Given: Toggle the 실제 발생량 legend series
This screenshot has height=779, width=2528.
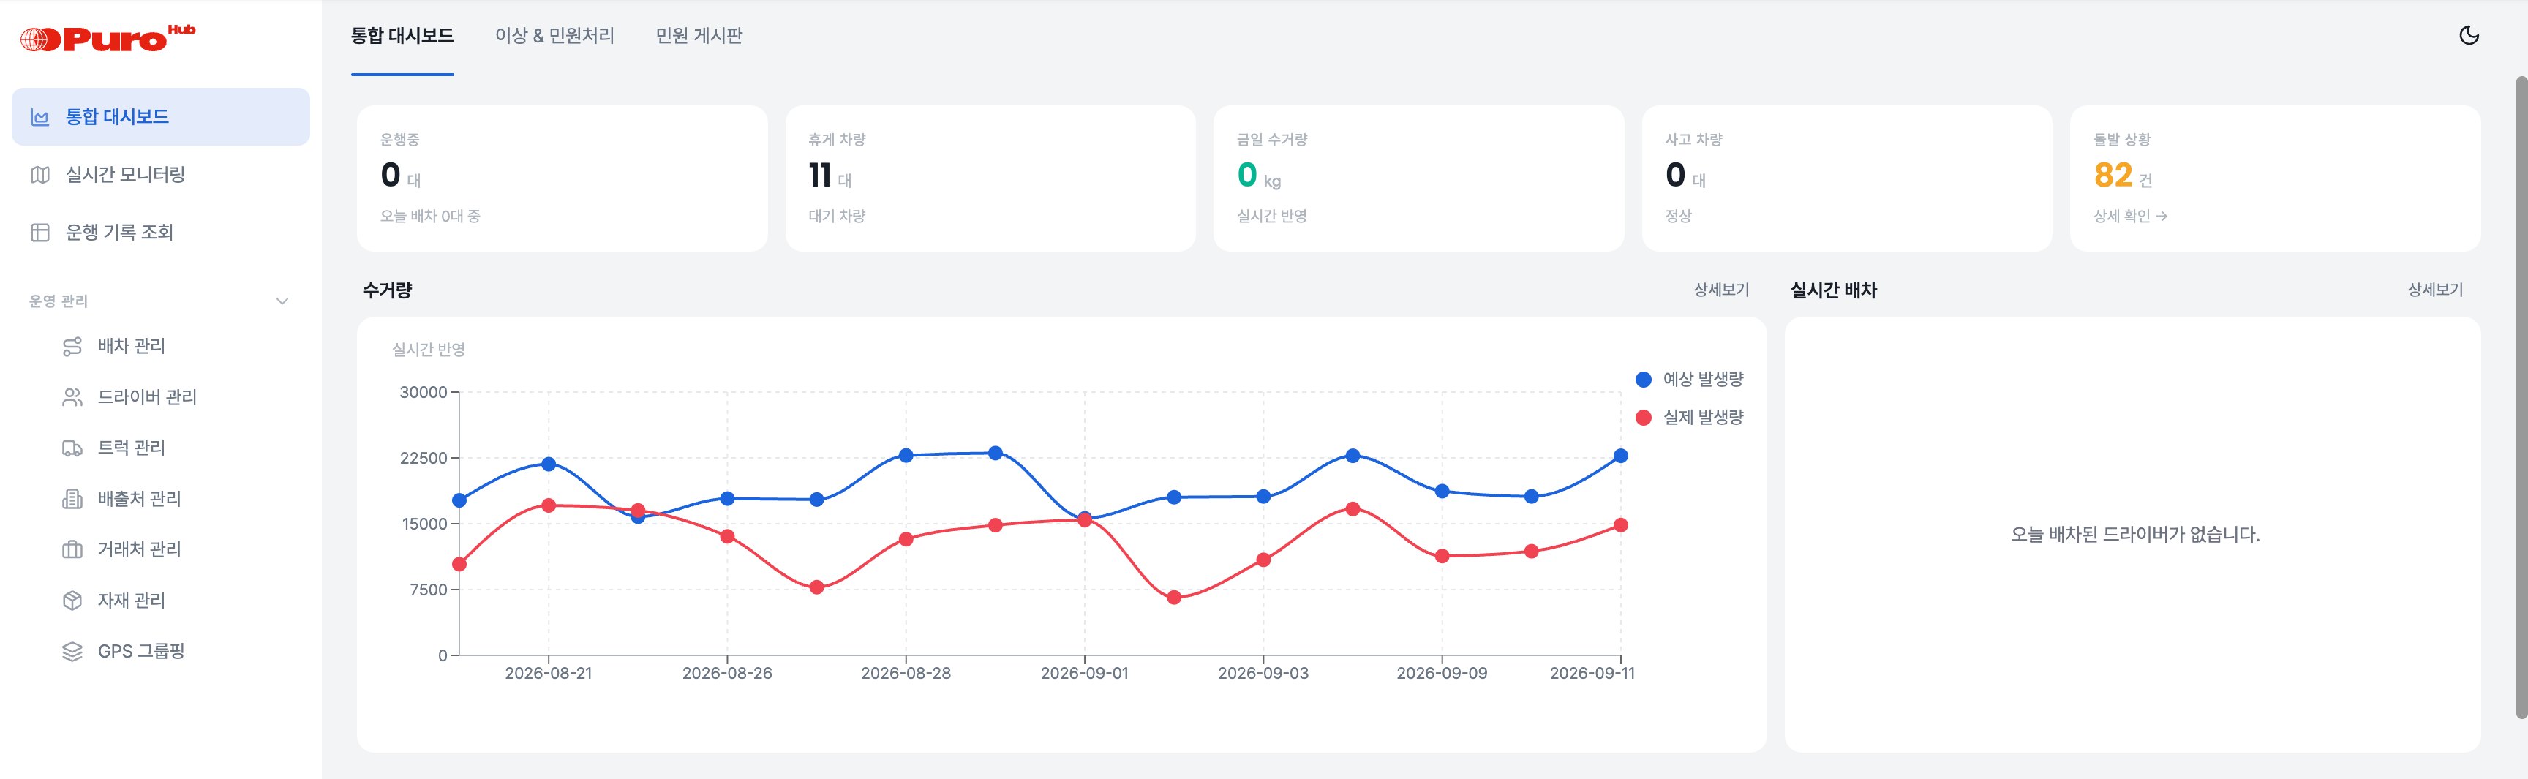Looking at the screenshot, I should pos(1690,417).
